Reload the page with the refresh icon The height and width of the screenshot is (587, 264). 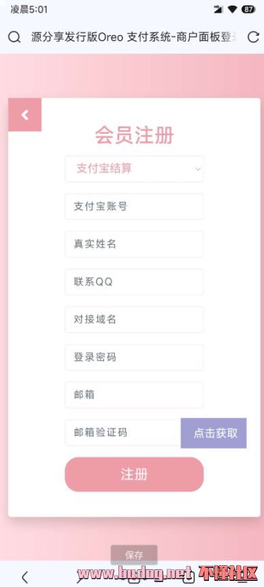[x=253, y=37]
